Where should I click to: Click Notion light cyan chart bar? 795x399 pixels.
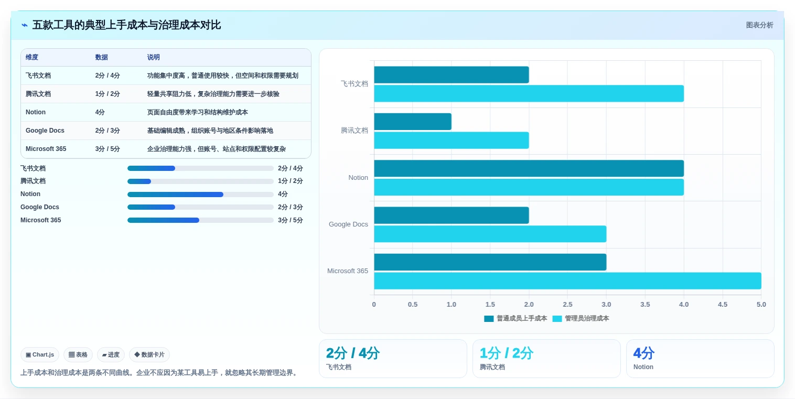pos(529,187)
